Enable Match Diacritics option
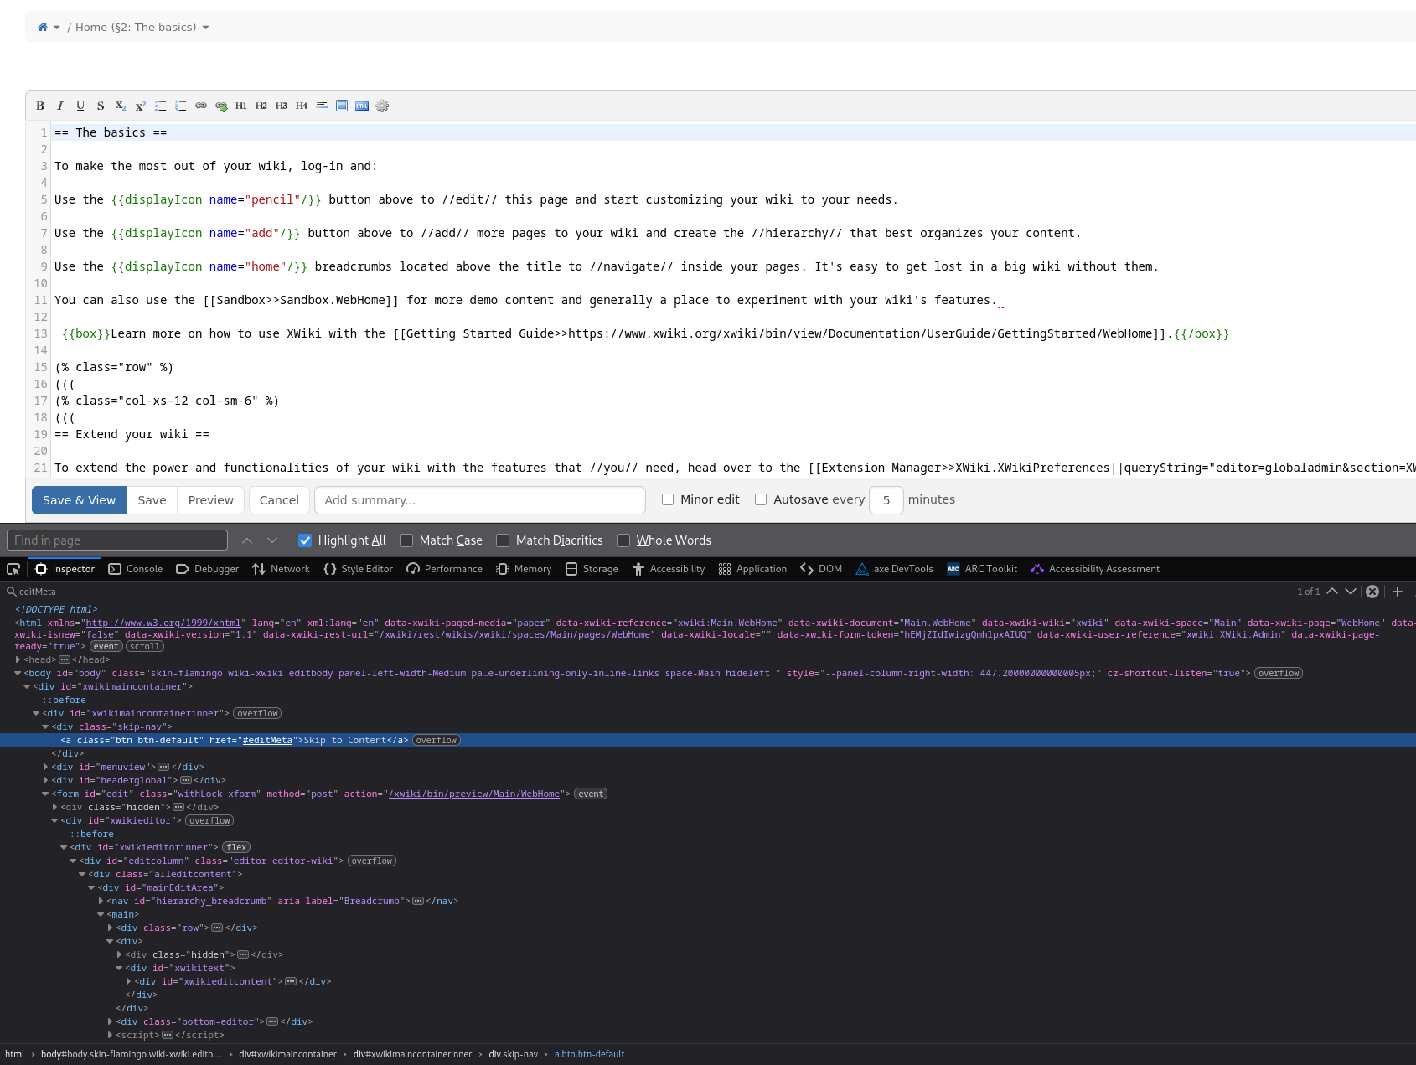This screenshot has height=1065, width=1416. coord(503,540)
